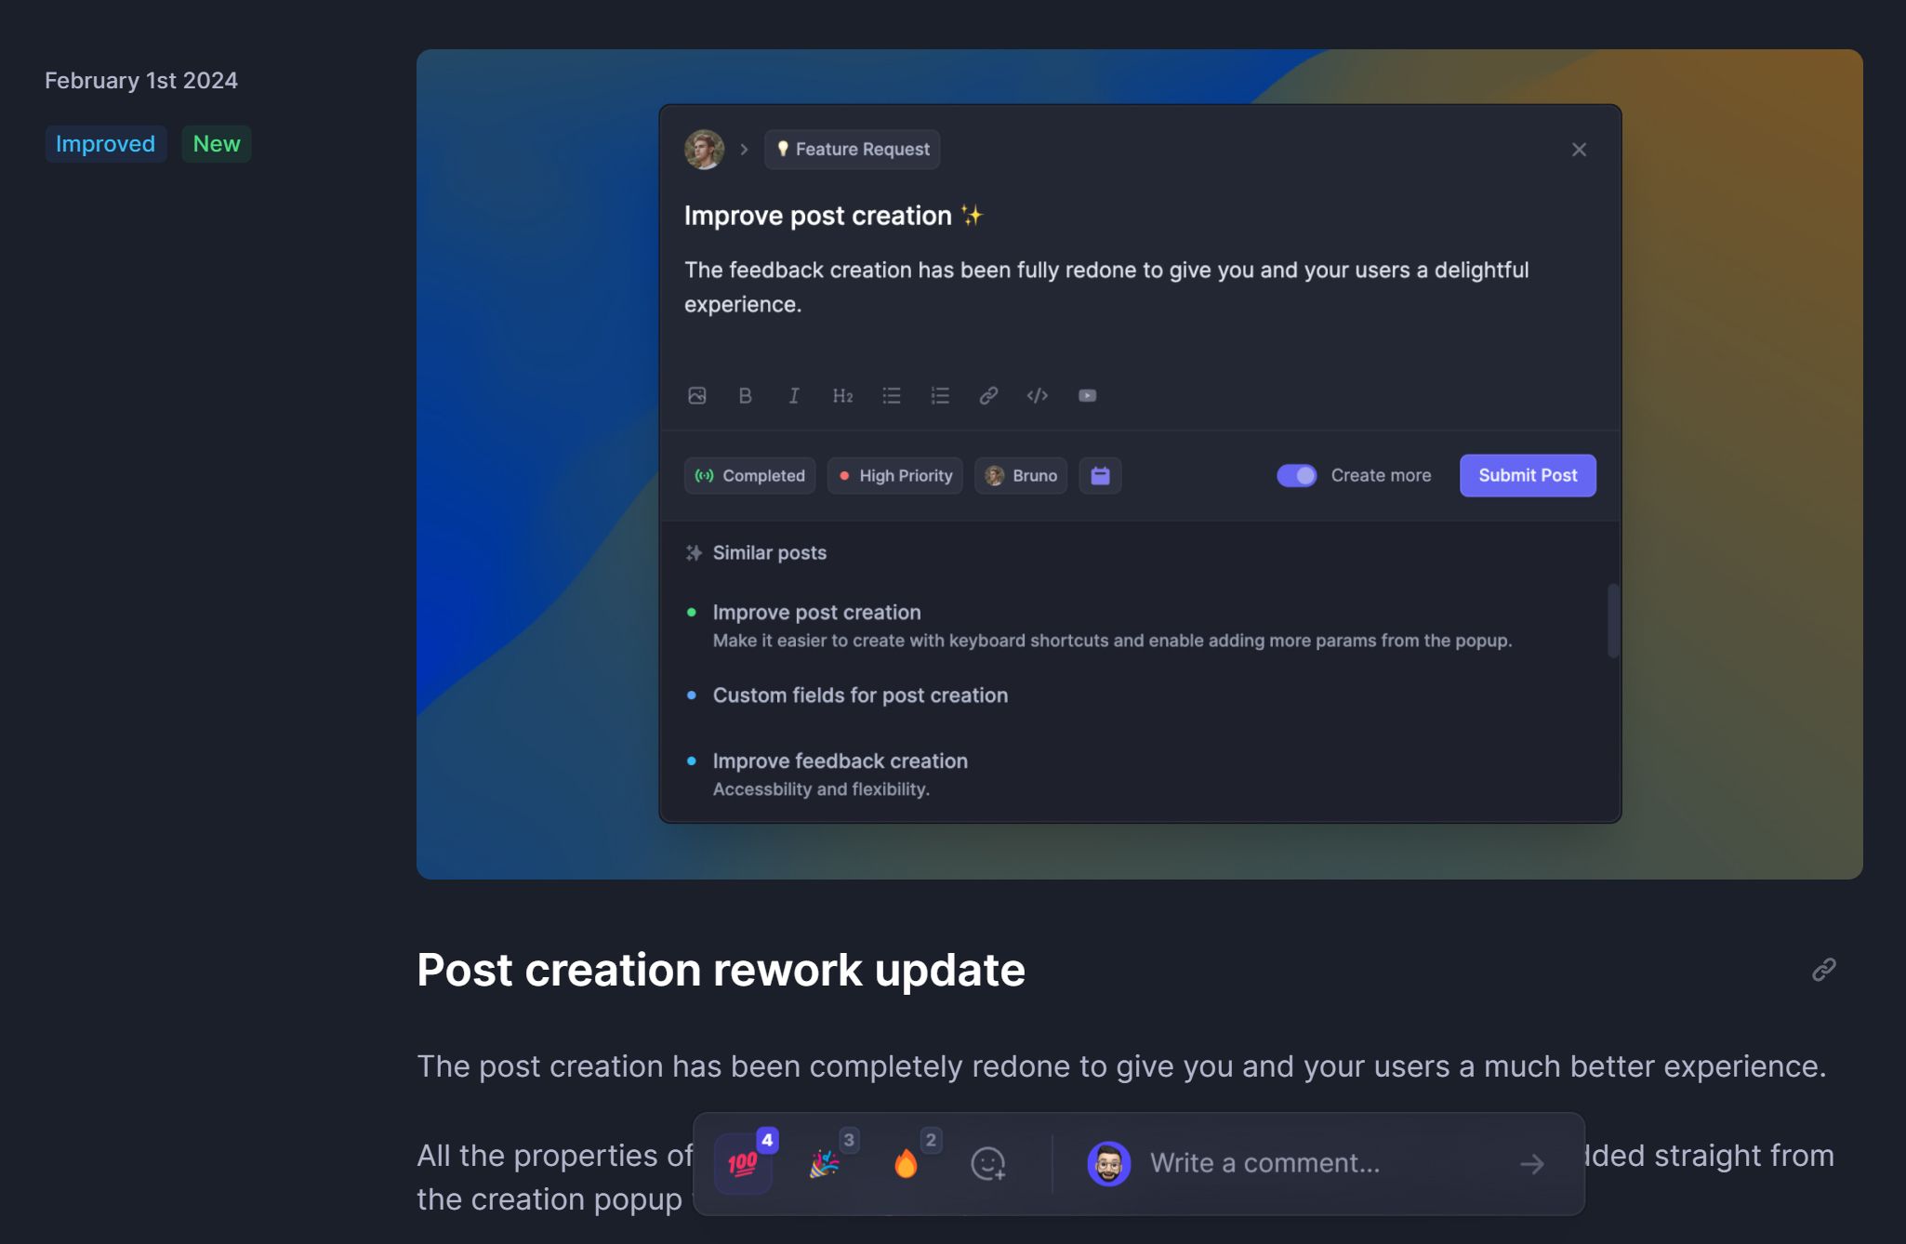This screenshot has width=1906, height=1244.
Task: Click the image insert icon
Action: click(x=696, y=395)
